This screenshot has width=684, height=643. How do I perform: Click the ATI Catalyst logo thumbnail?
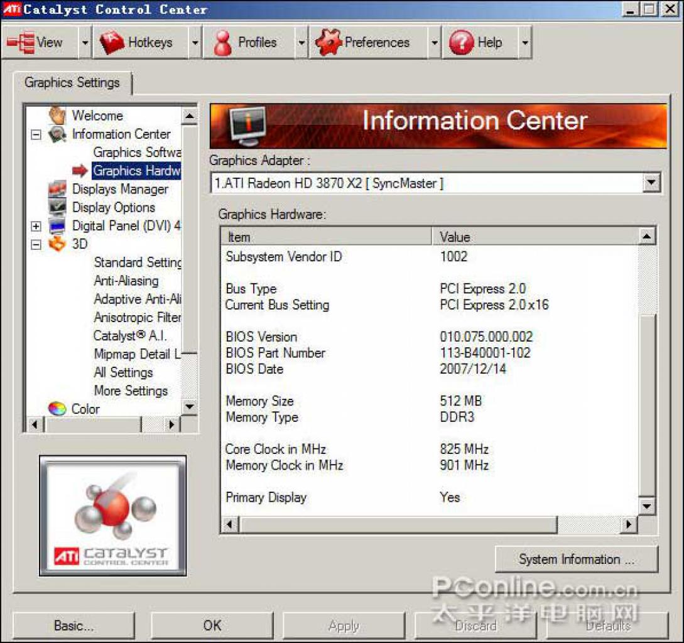pyautogui.click(x=113, y=516)
